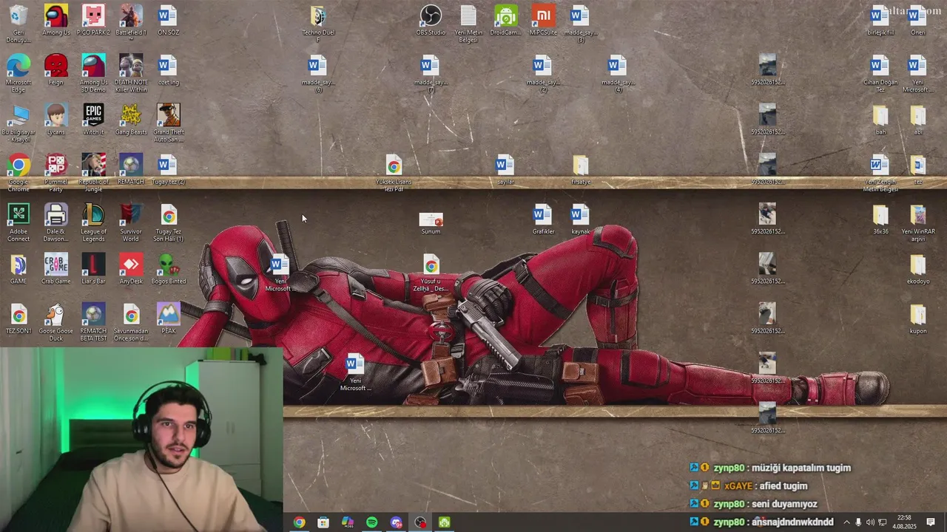The image size is (947, 532).
Task: Click the volume icon in system tray
Action: [870, 522]
